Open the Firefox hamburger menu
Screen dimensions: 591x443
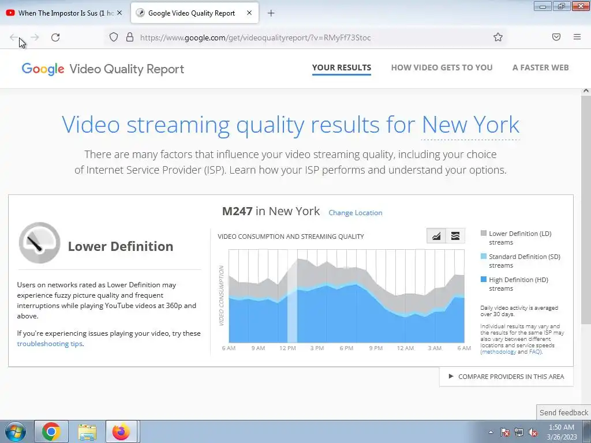coord(577,37)
